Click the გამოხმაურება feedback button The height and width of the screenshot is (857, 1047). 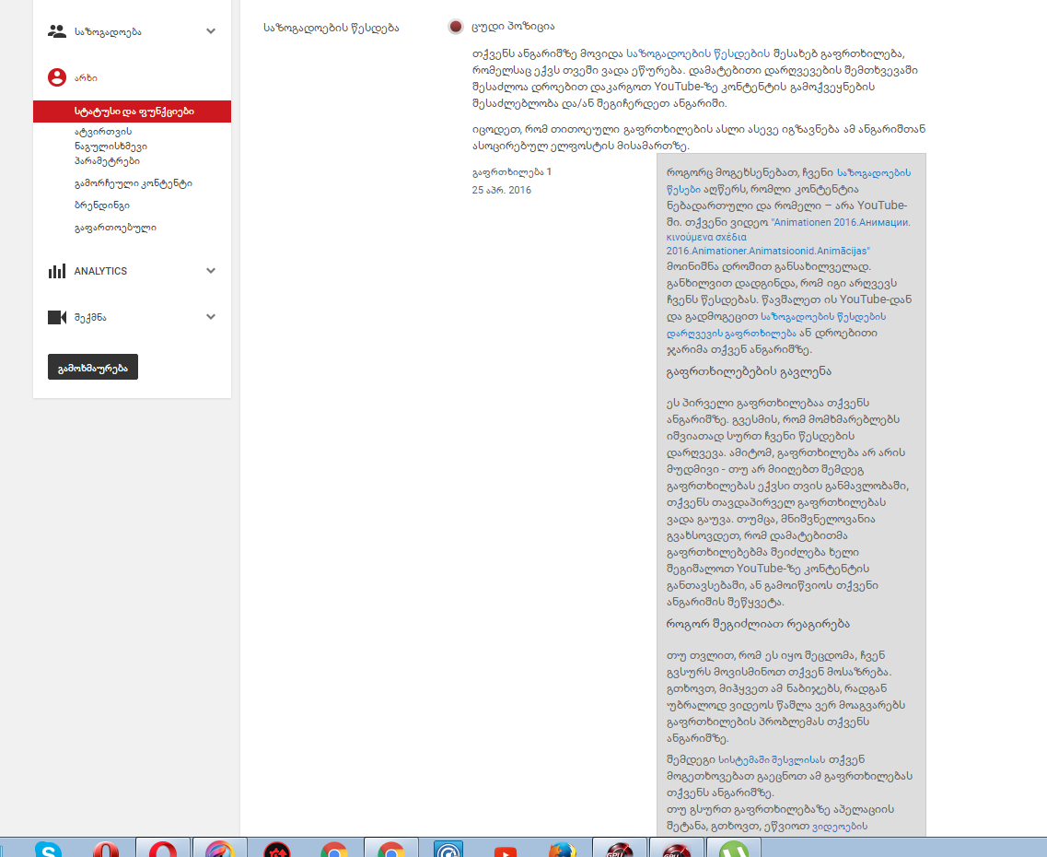point(93,367)
